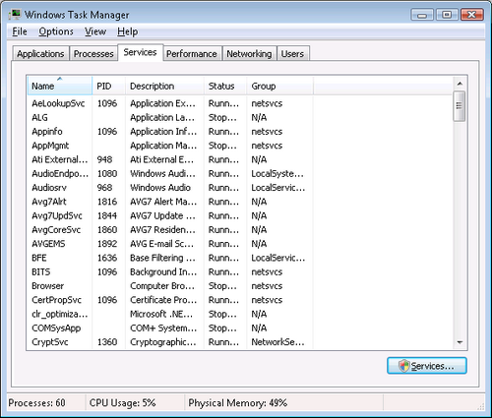Switch to the Users tab
The height and width of the screenshot is (418, 492).
click(x=293, y=53)
